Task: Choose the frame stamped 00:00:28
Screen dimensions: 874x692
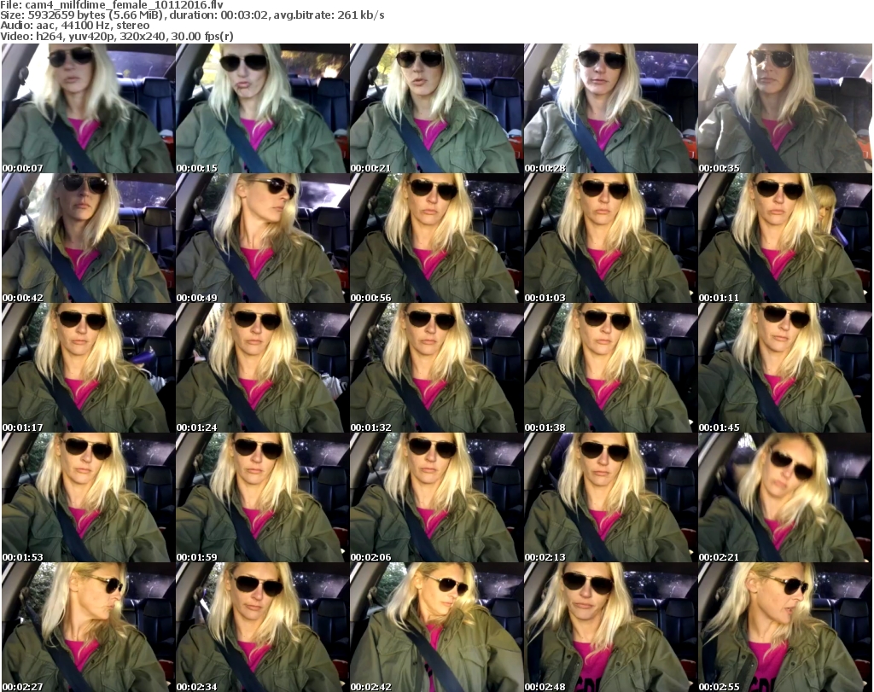Action: click(x=610, y=108)
